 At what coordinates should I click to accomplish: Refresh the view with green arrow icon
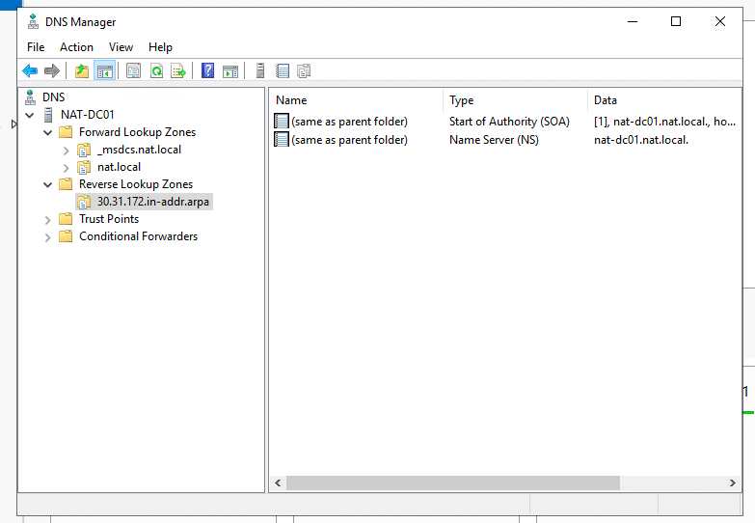[x=156, y=70]
